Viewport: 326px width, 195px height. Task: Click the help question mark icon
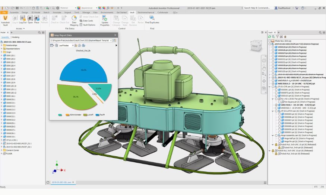[303, 8]
